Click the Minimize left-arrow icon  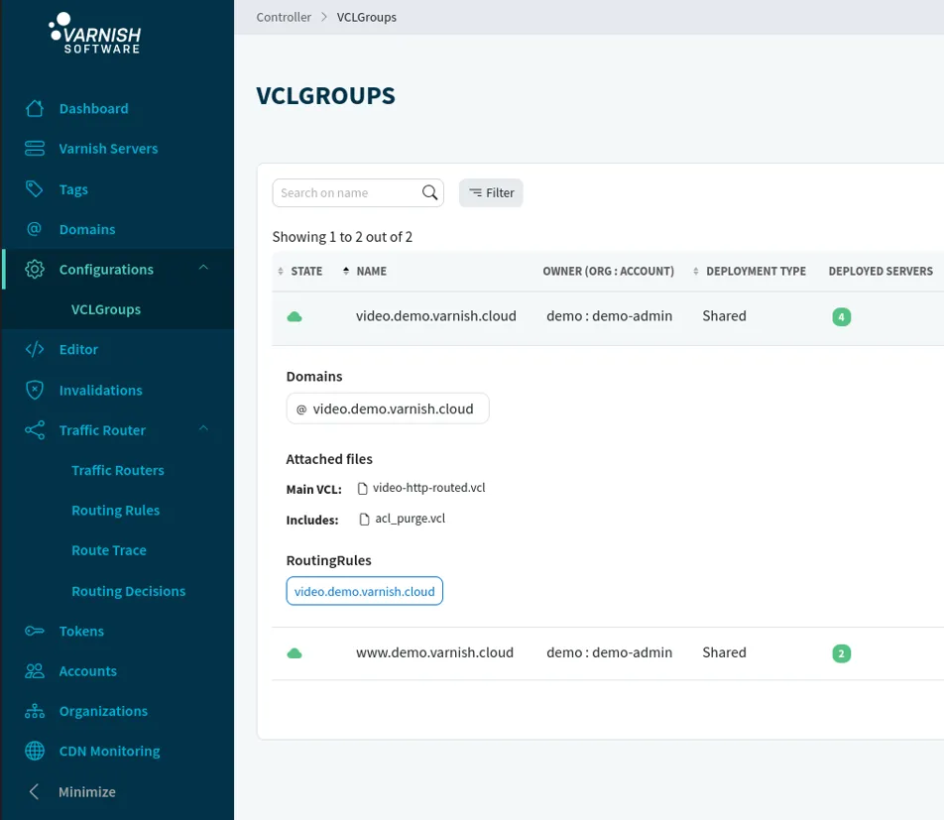click(x=35, y=791)
